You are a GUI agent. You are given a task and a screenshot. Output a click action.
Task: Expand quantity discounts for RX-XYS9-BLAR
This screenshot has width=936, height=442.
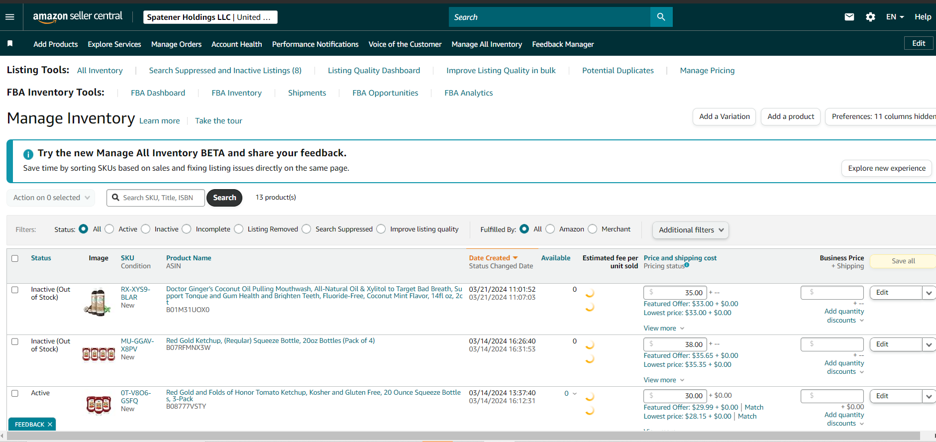[x=844, y=316]
